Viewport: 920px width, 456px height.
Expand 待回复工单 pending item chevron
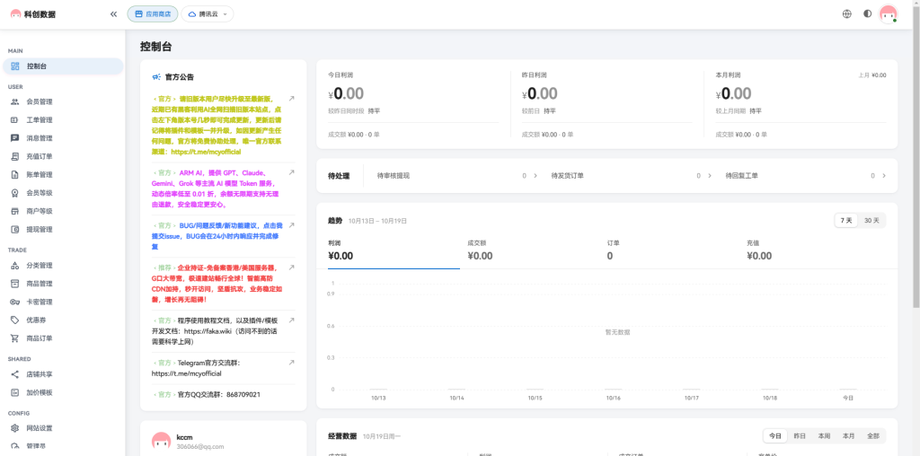(x=884, y=175)
